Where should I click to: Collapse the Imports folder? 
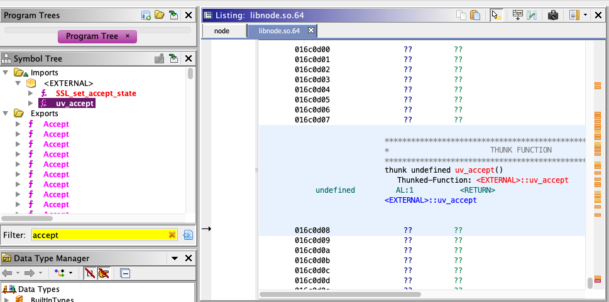pyautogui.click(x=6, y=73)
